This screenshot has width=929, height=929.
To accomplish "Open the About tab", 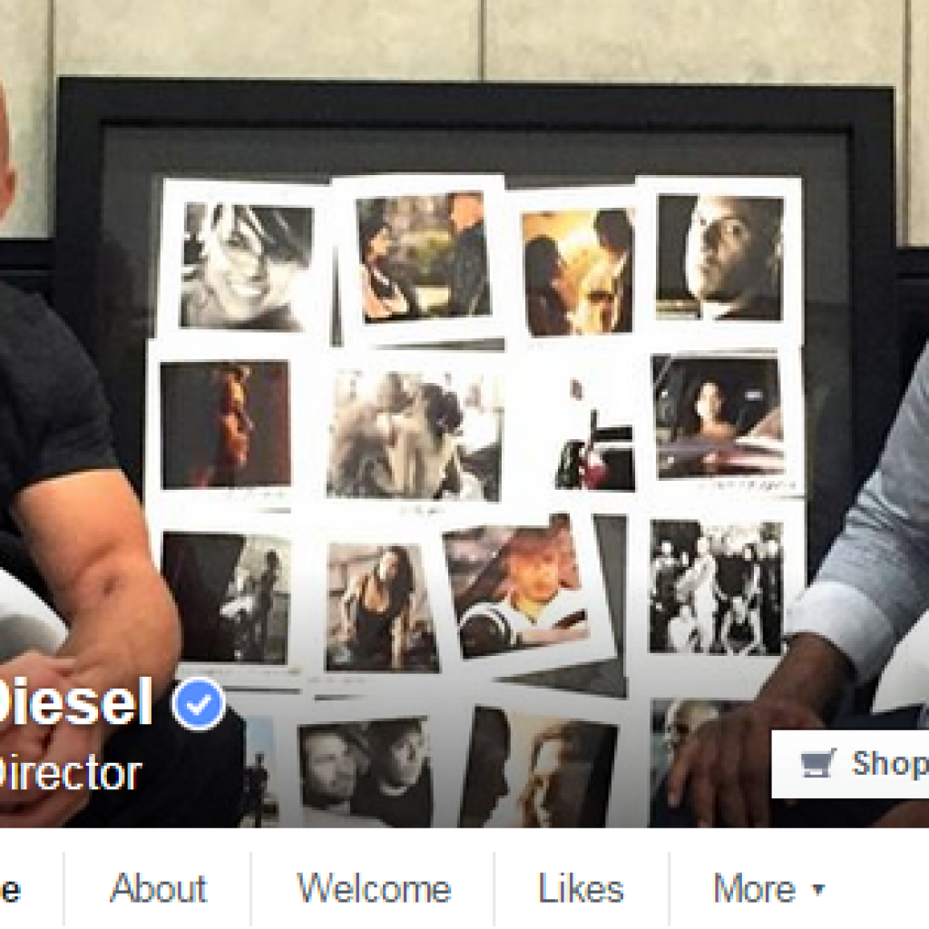I will click(158, 888).
